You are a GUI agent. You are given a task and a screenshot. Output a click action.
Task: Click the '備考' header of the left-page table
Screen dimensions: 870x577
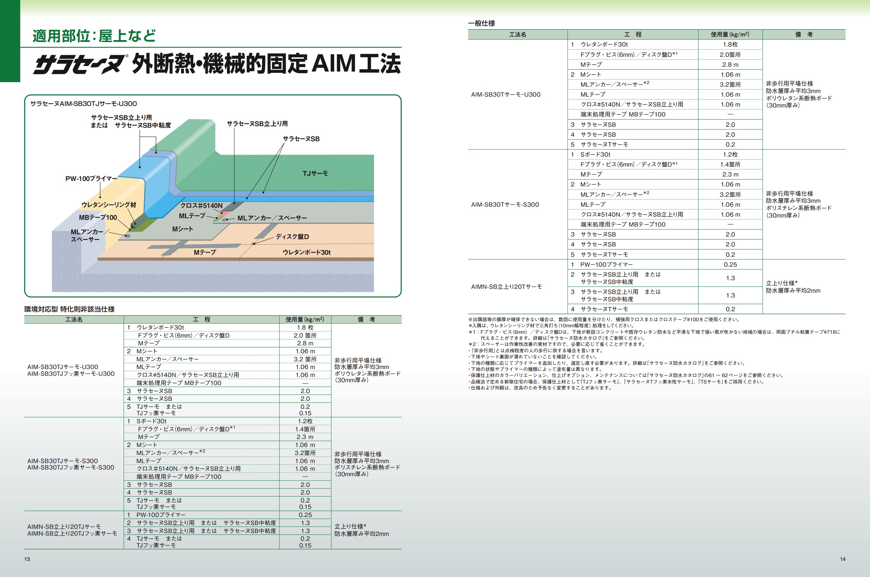[366, 319]
